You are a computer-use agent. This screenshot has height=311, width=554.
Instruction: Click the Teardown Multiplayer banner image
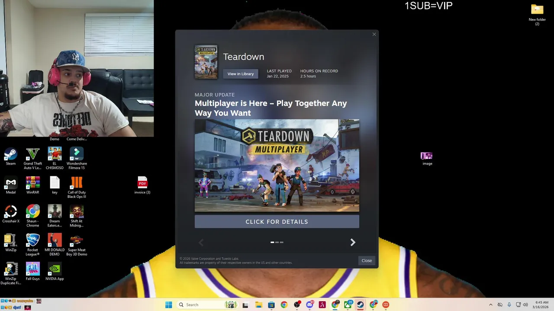pos(277,166)
